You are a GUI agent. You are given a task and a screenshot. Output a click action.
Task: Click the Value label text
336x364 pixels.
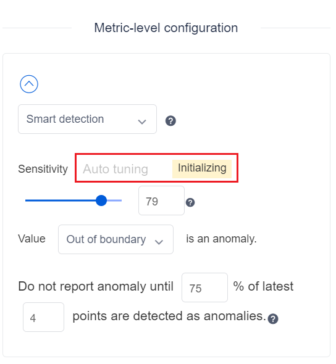(32, 239)
